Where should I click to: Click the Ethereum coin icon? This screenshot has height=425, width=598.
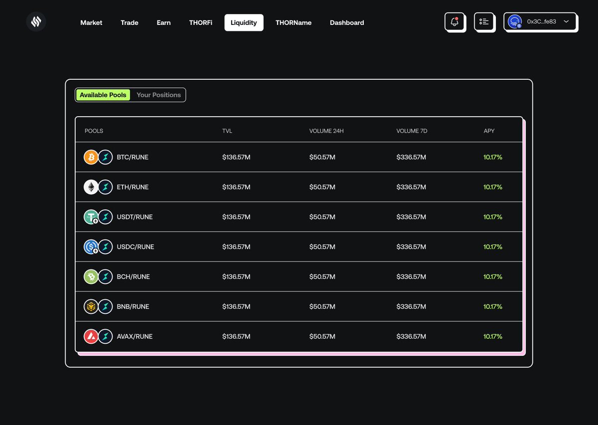pos(91,187)
